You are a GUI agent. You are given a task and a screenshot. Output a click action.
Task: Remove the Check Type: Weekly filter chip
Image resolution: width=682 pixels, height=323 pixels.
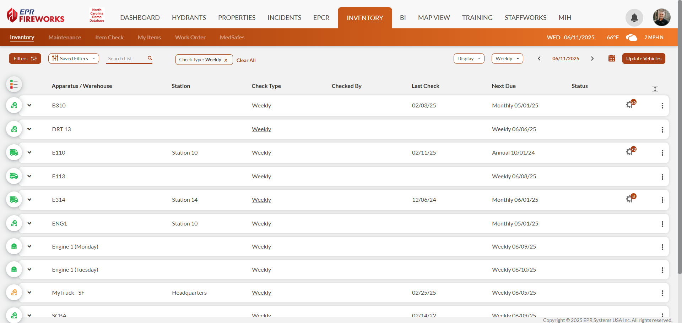[x=226, y=60]
